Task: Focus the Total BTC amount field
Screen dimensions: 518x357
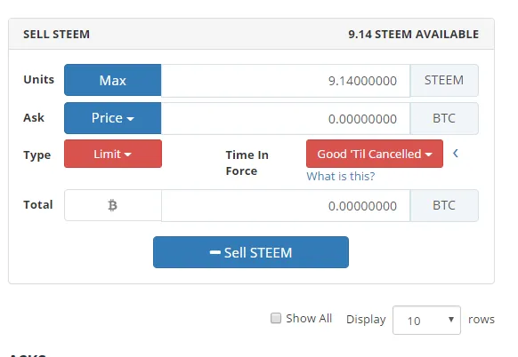Action: (286, 205)
